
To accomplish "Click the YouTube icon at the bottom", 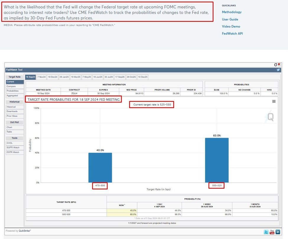I will tap(272, 232).
